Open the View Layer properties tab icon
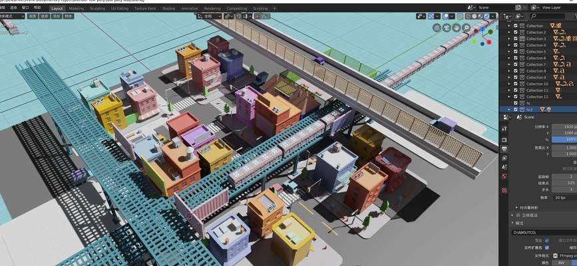The height and width of the screenshot is (266, 577). click(504, 158)
